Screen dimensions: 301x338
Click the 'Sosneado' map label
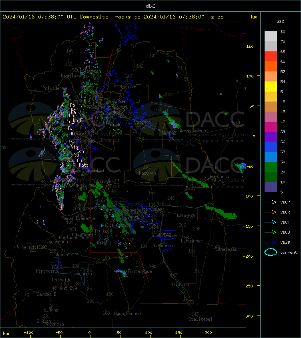point(58,242)
